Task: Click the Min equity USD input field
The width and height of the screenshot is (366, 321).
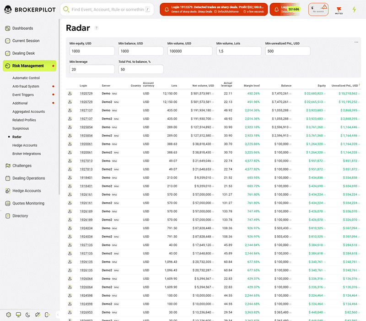Action: coord(91,51)
